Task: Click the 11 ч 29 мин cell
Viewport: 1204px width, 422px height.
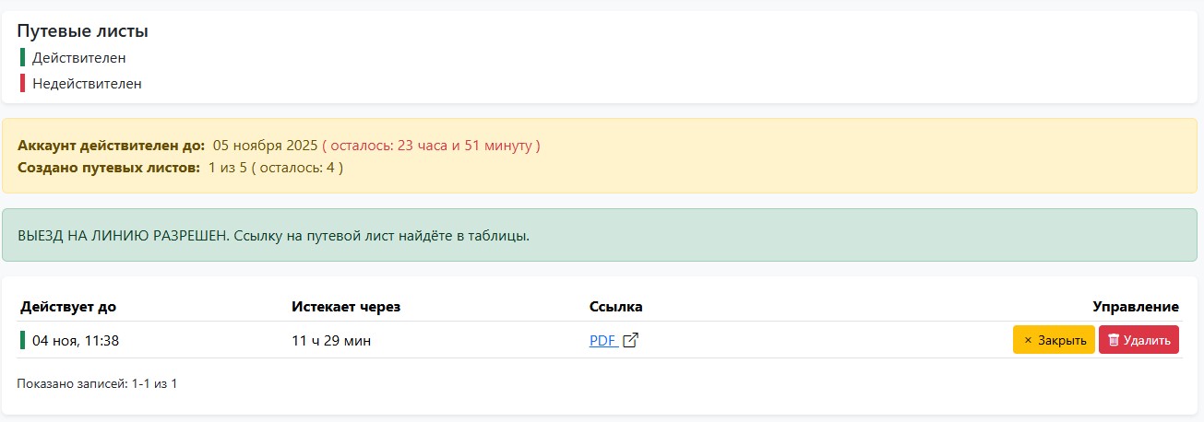Action: pyautogui.click(x=331, y=341)
